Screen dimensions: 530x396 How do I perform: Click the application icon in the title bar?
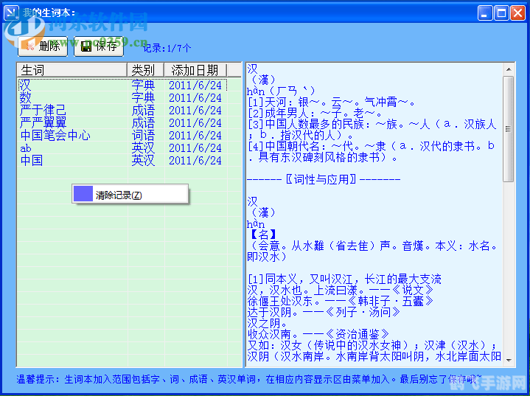11,13
